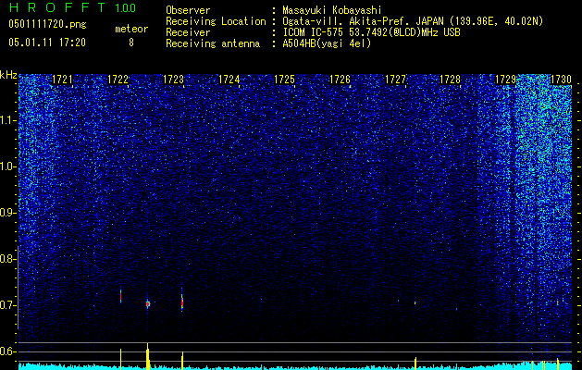Screen dimensions: 582x370
Task: Click the meteor echo just after 1722
Action: (120, 296)
